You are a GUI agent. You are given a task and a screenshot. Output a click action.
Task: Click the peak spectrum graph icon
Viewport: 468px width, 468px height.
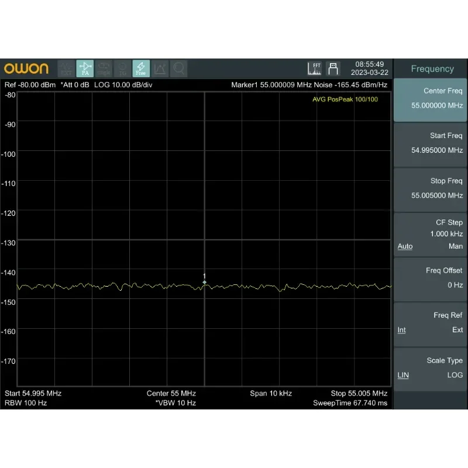160,69
